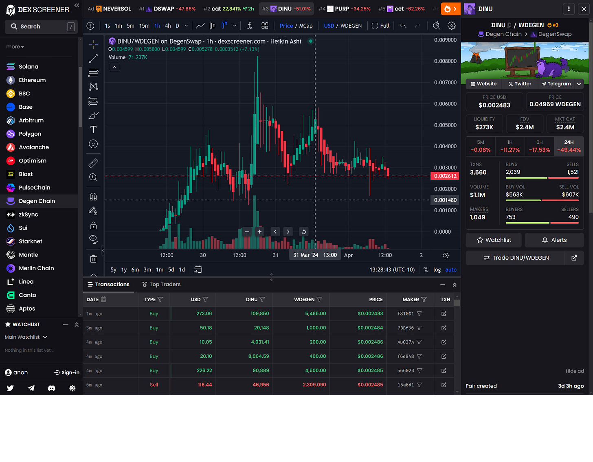Screen dimensions: 593x462
Task: Open Twitter icon in the sidebar footer
Action: pos(10,388)
